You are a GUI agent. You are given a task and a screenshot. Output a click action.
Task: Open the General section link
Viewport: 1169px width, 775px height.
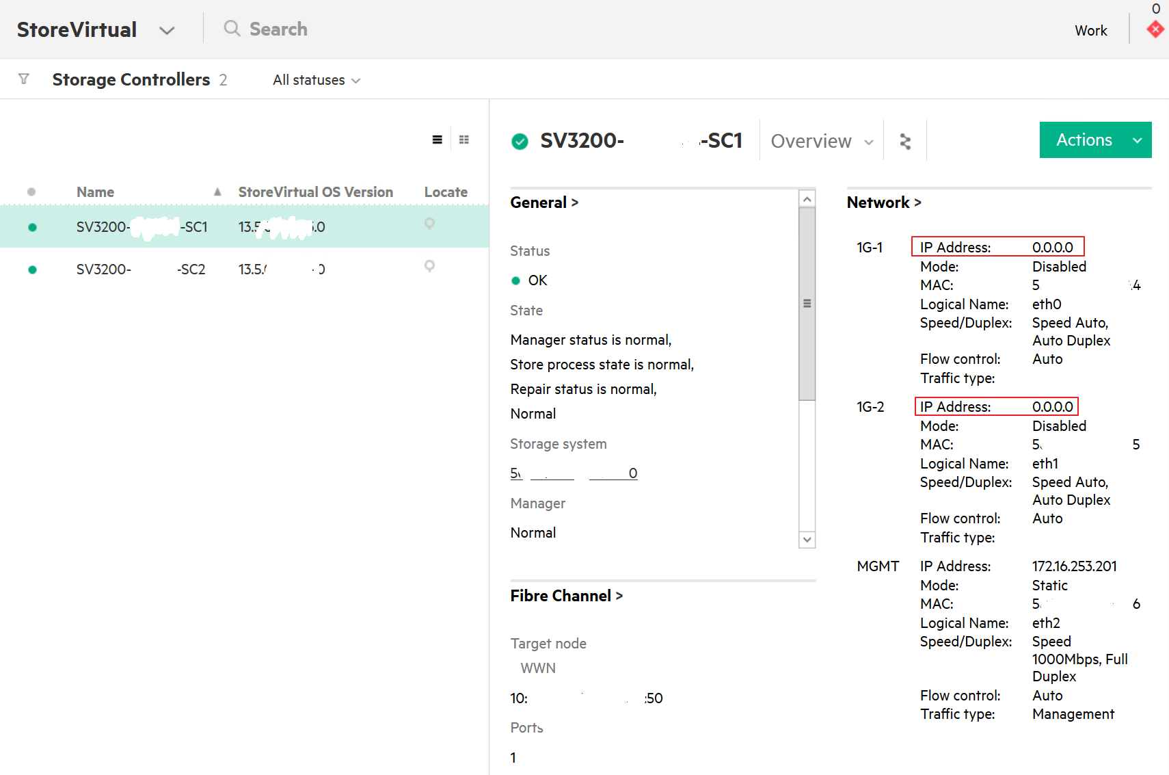544,202
